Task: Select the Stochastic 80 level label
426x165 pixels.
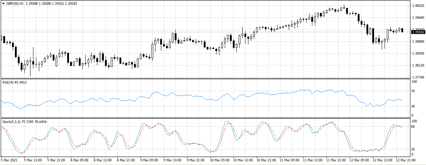Action: (x=413, y=126)
